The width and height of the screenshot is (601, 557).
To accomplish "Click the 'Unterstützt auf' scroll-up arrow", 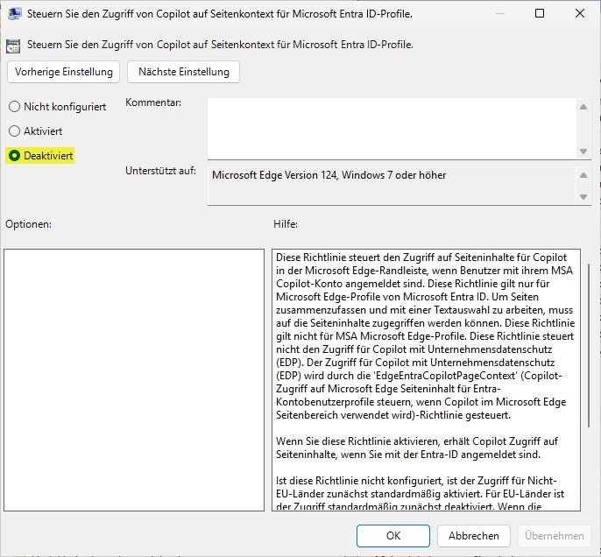I will [583, 175].
